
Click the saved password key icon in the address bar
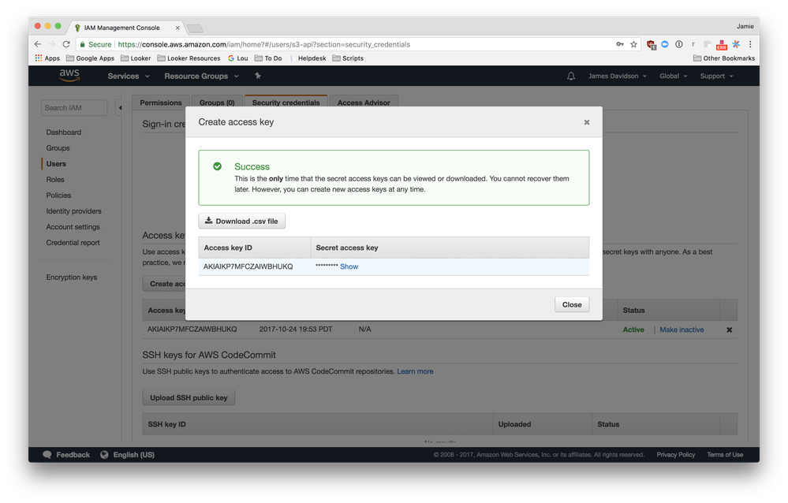pyautogui.click(x=620, y=44)
